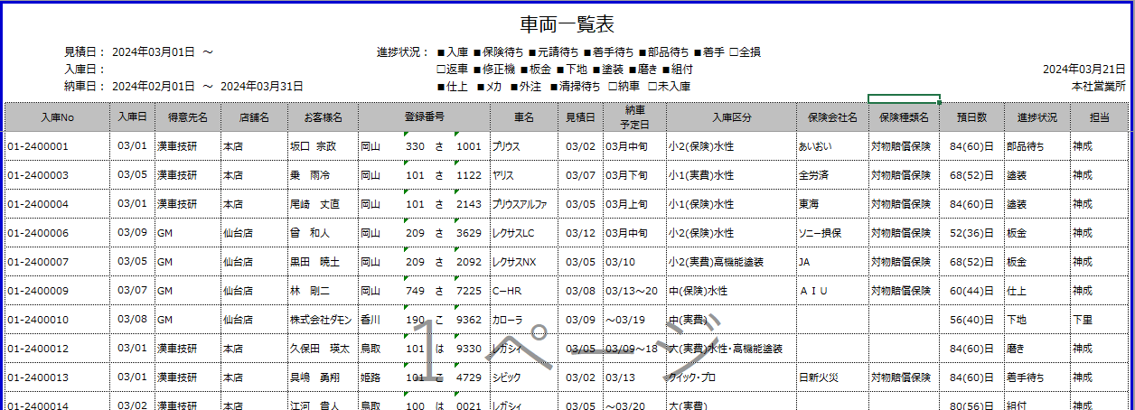1135x410 pixels.
Task: Click the 登録番号 column header
Action: pyautogui.click(x=424, y=117)
